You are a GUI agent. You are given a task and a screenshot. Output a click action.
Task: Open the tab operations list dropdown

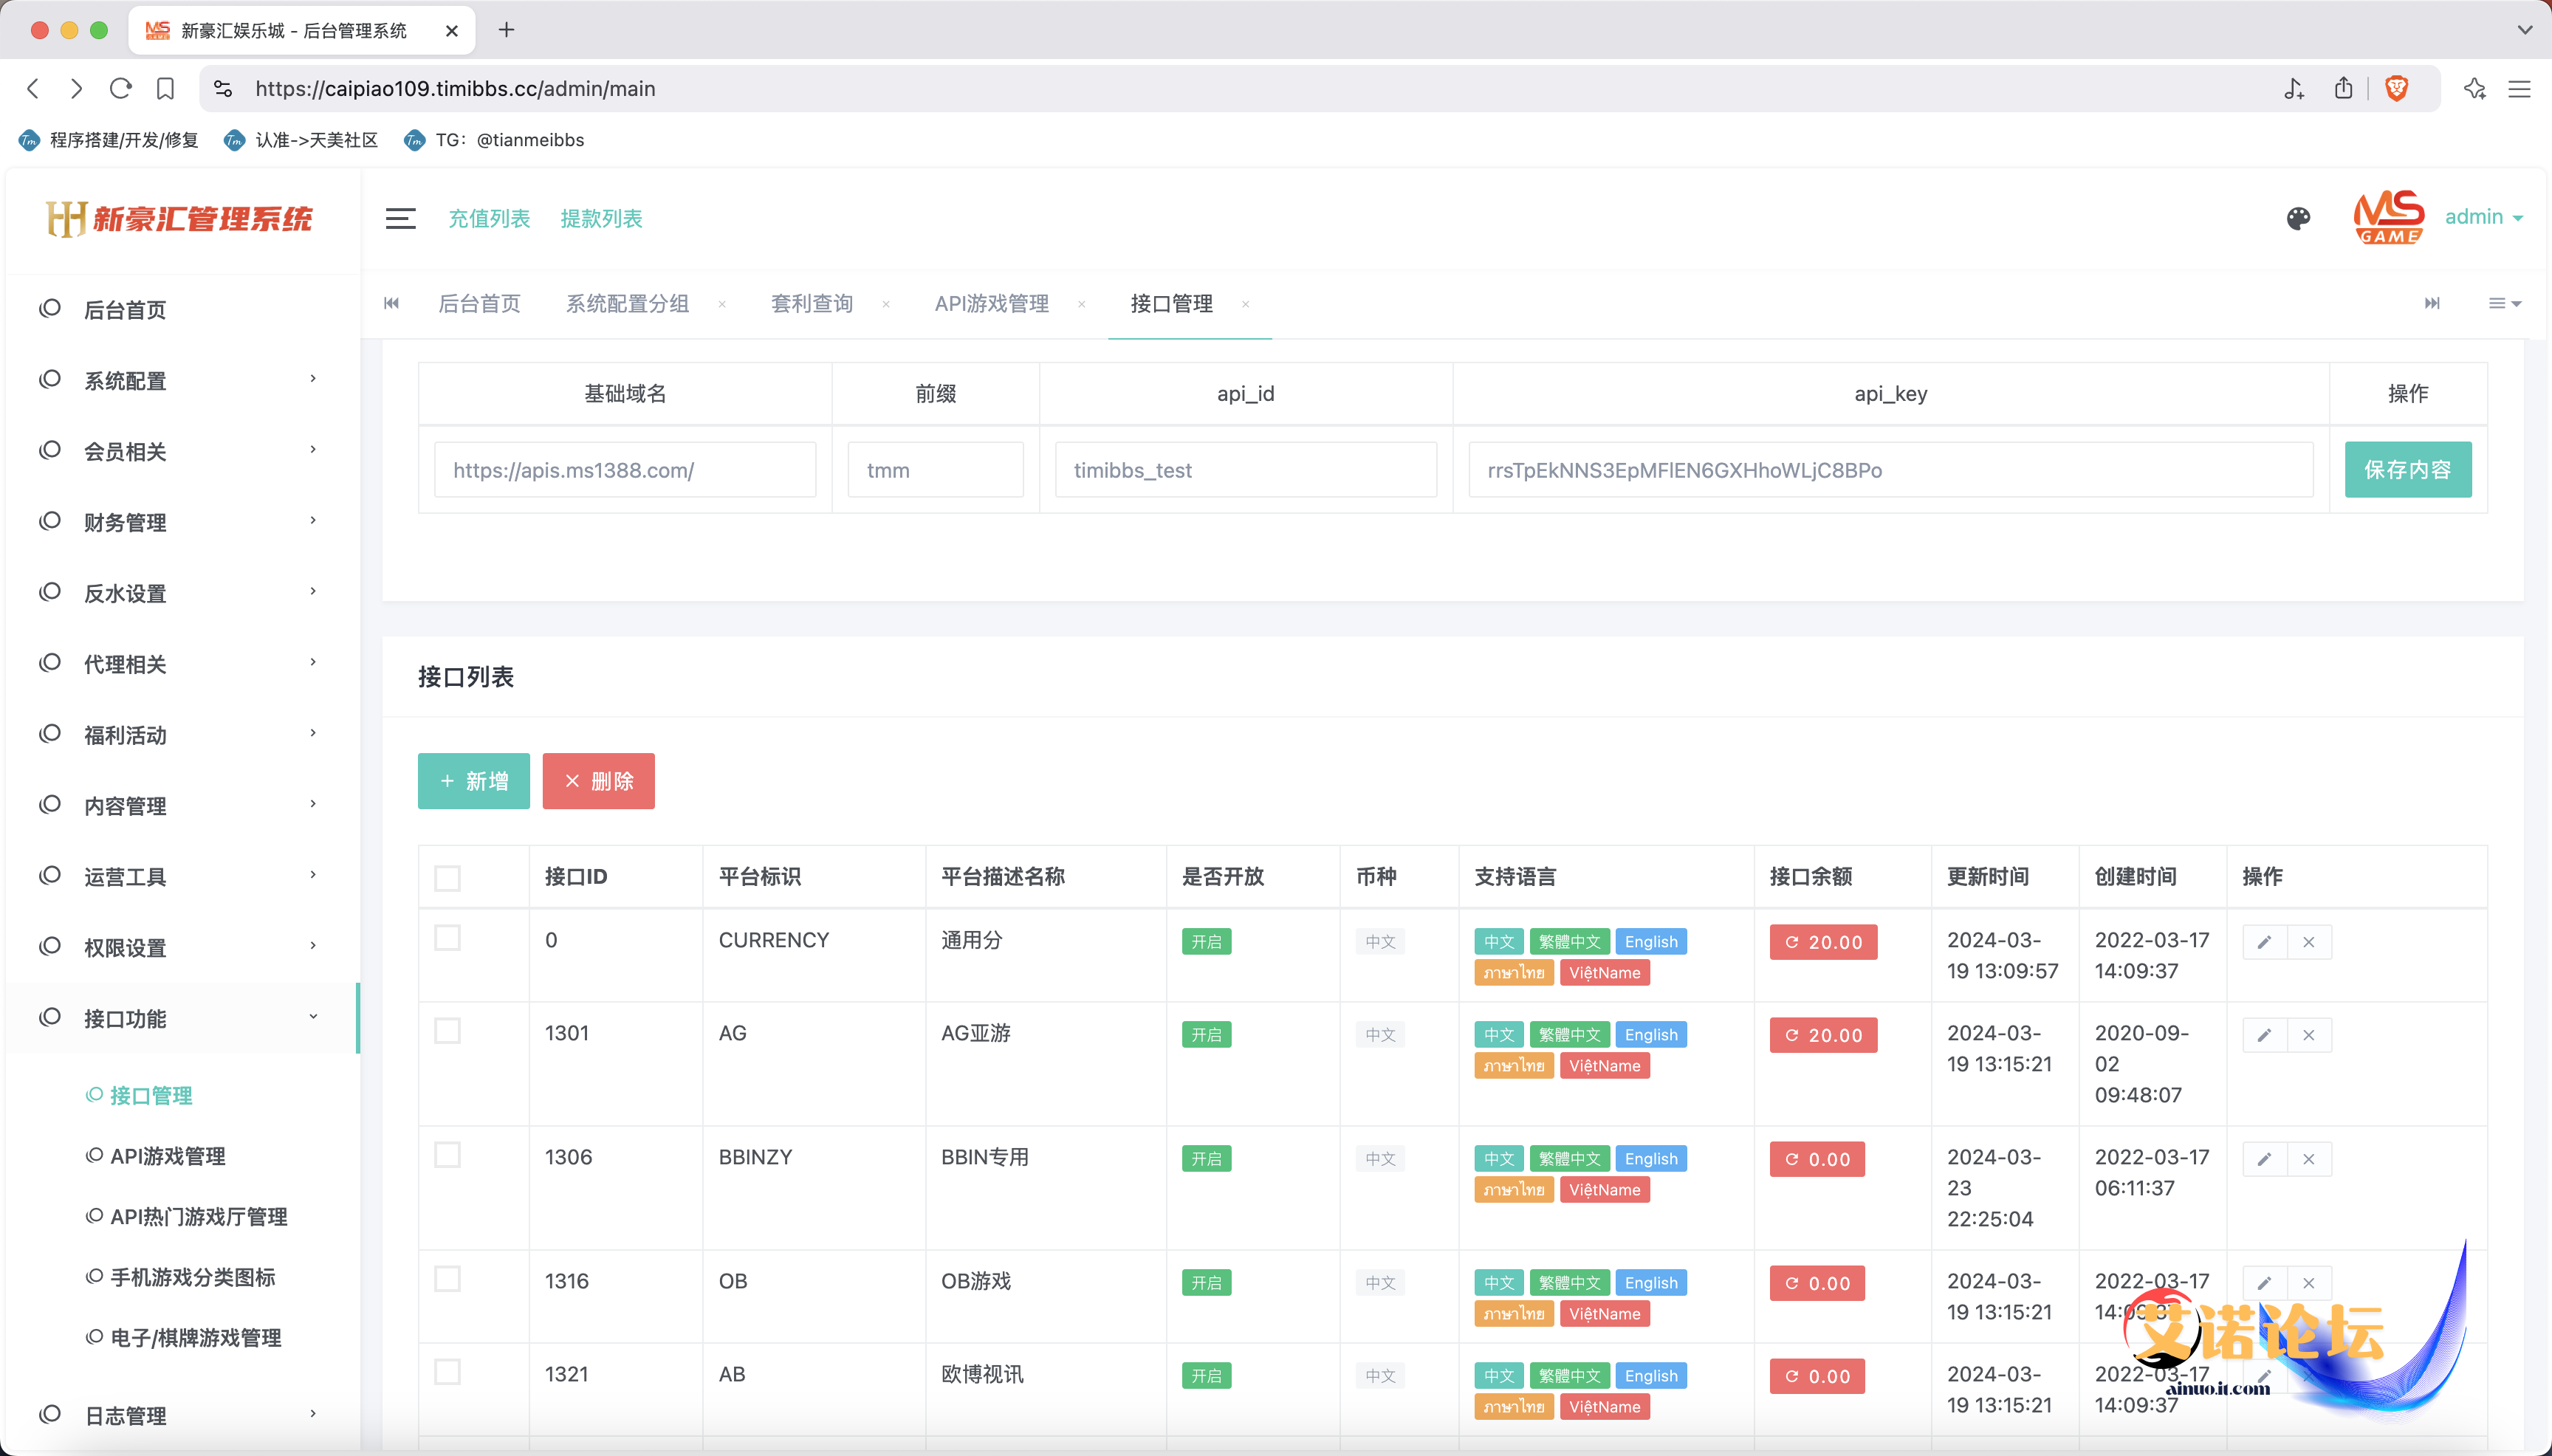(x=2504, y=303)
